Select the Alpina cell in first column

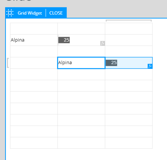coord(34,40)
